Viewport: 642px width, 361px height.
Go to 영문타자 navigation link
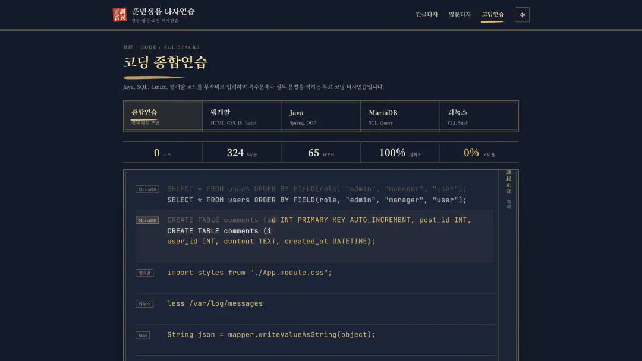460,14
